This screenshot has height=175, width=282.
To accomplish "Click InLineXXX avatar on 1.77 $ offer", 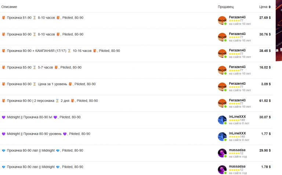I will click(x=222, y=137).
